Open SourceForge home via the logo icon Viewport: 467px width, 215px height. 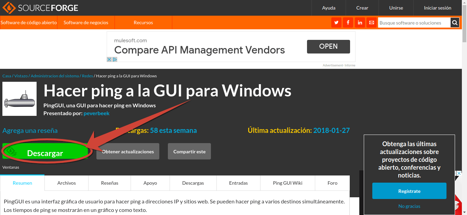(x=9, y=7)
